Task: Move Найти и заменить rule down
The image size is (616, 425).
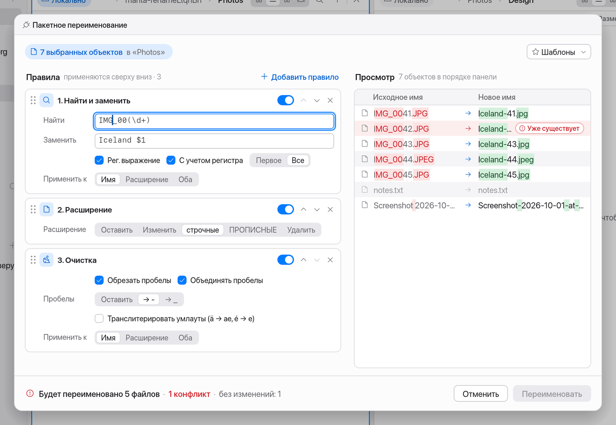Action: [317, 101]
